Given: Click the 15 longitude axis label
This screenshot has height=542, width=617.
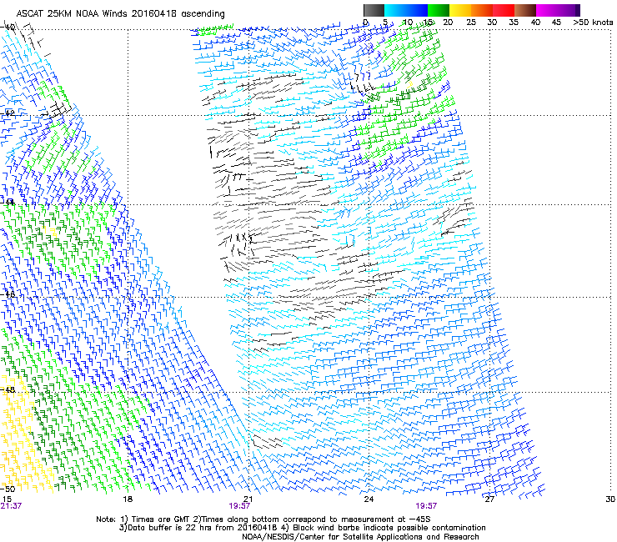Looking at the screenshot, I should pyautogui.click(x=7, y=499).
